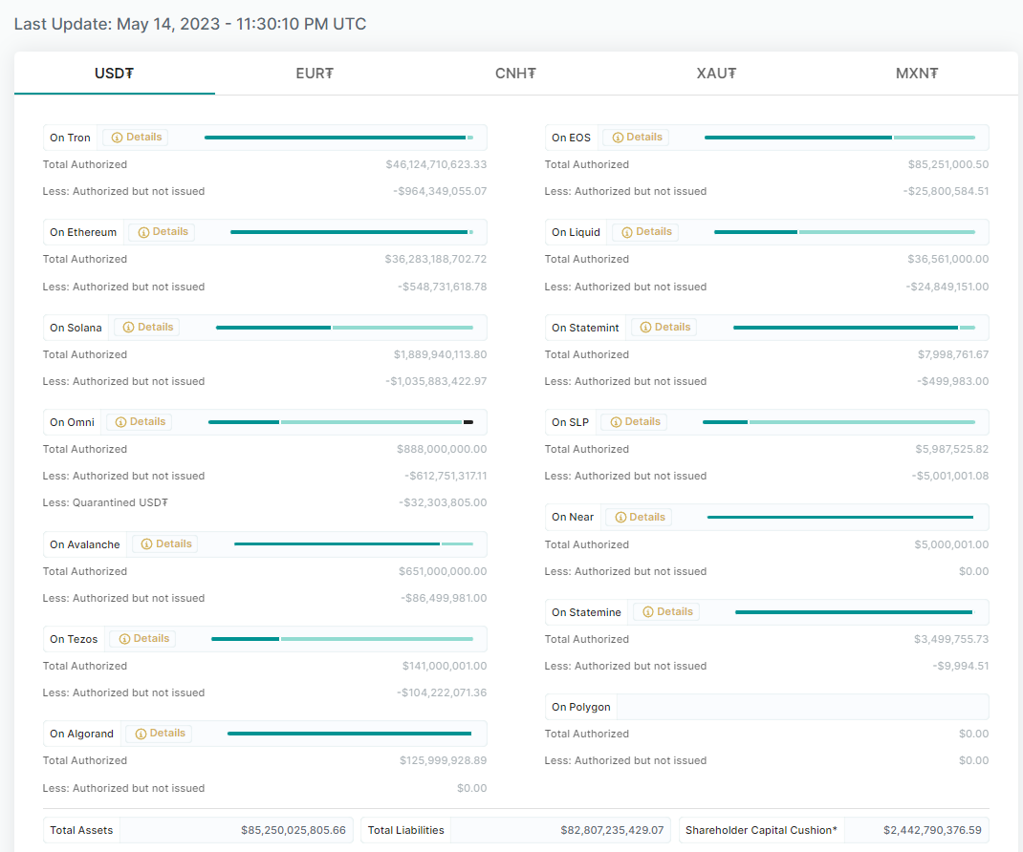This screenshot has width=1023, height=852.
Task: Select Omni authorized amount $888,000,000.00
Action: 442,449
